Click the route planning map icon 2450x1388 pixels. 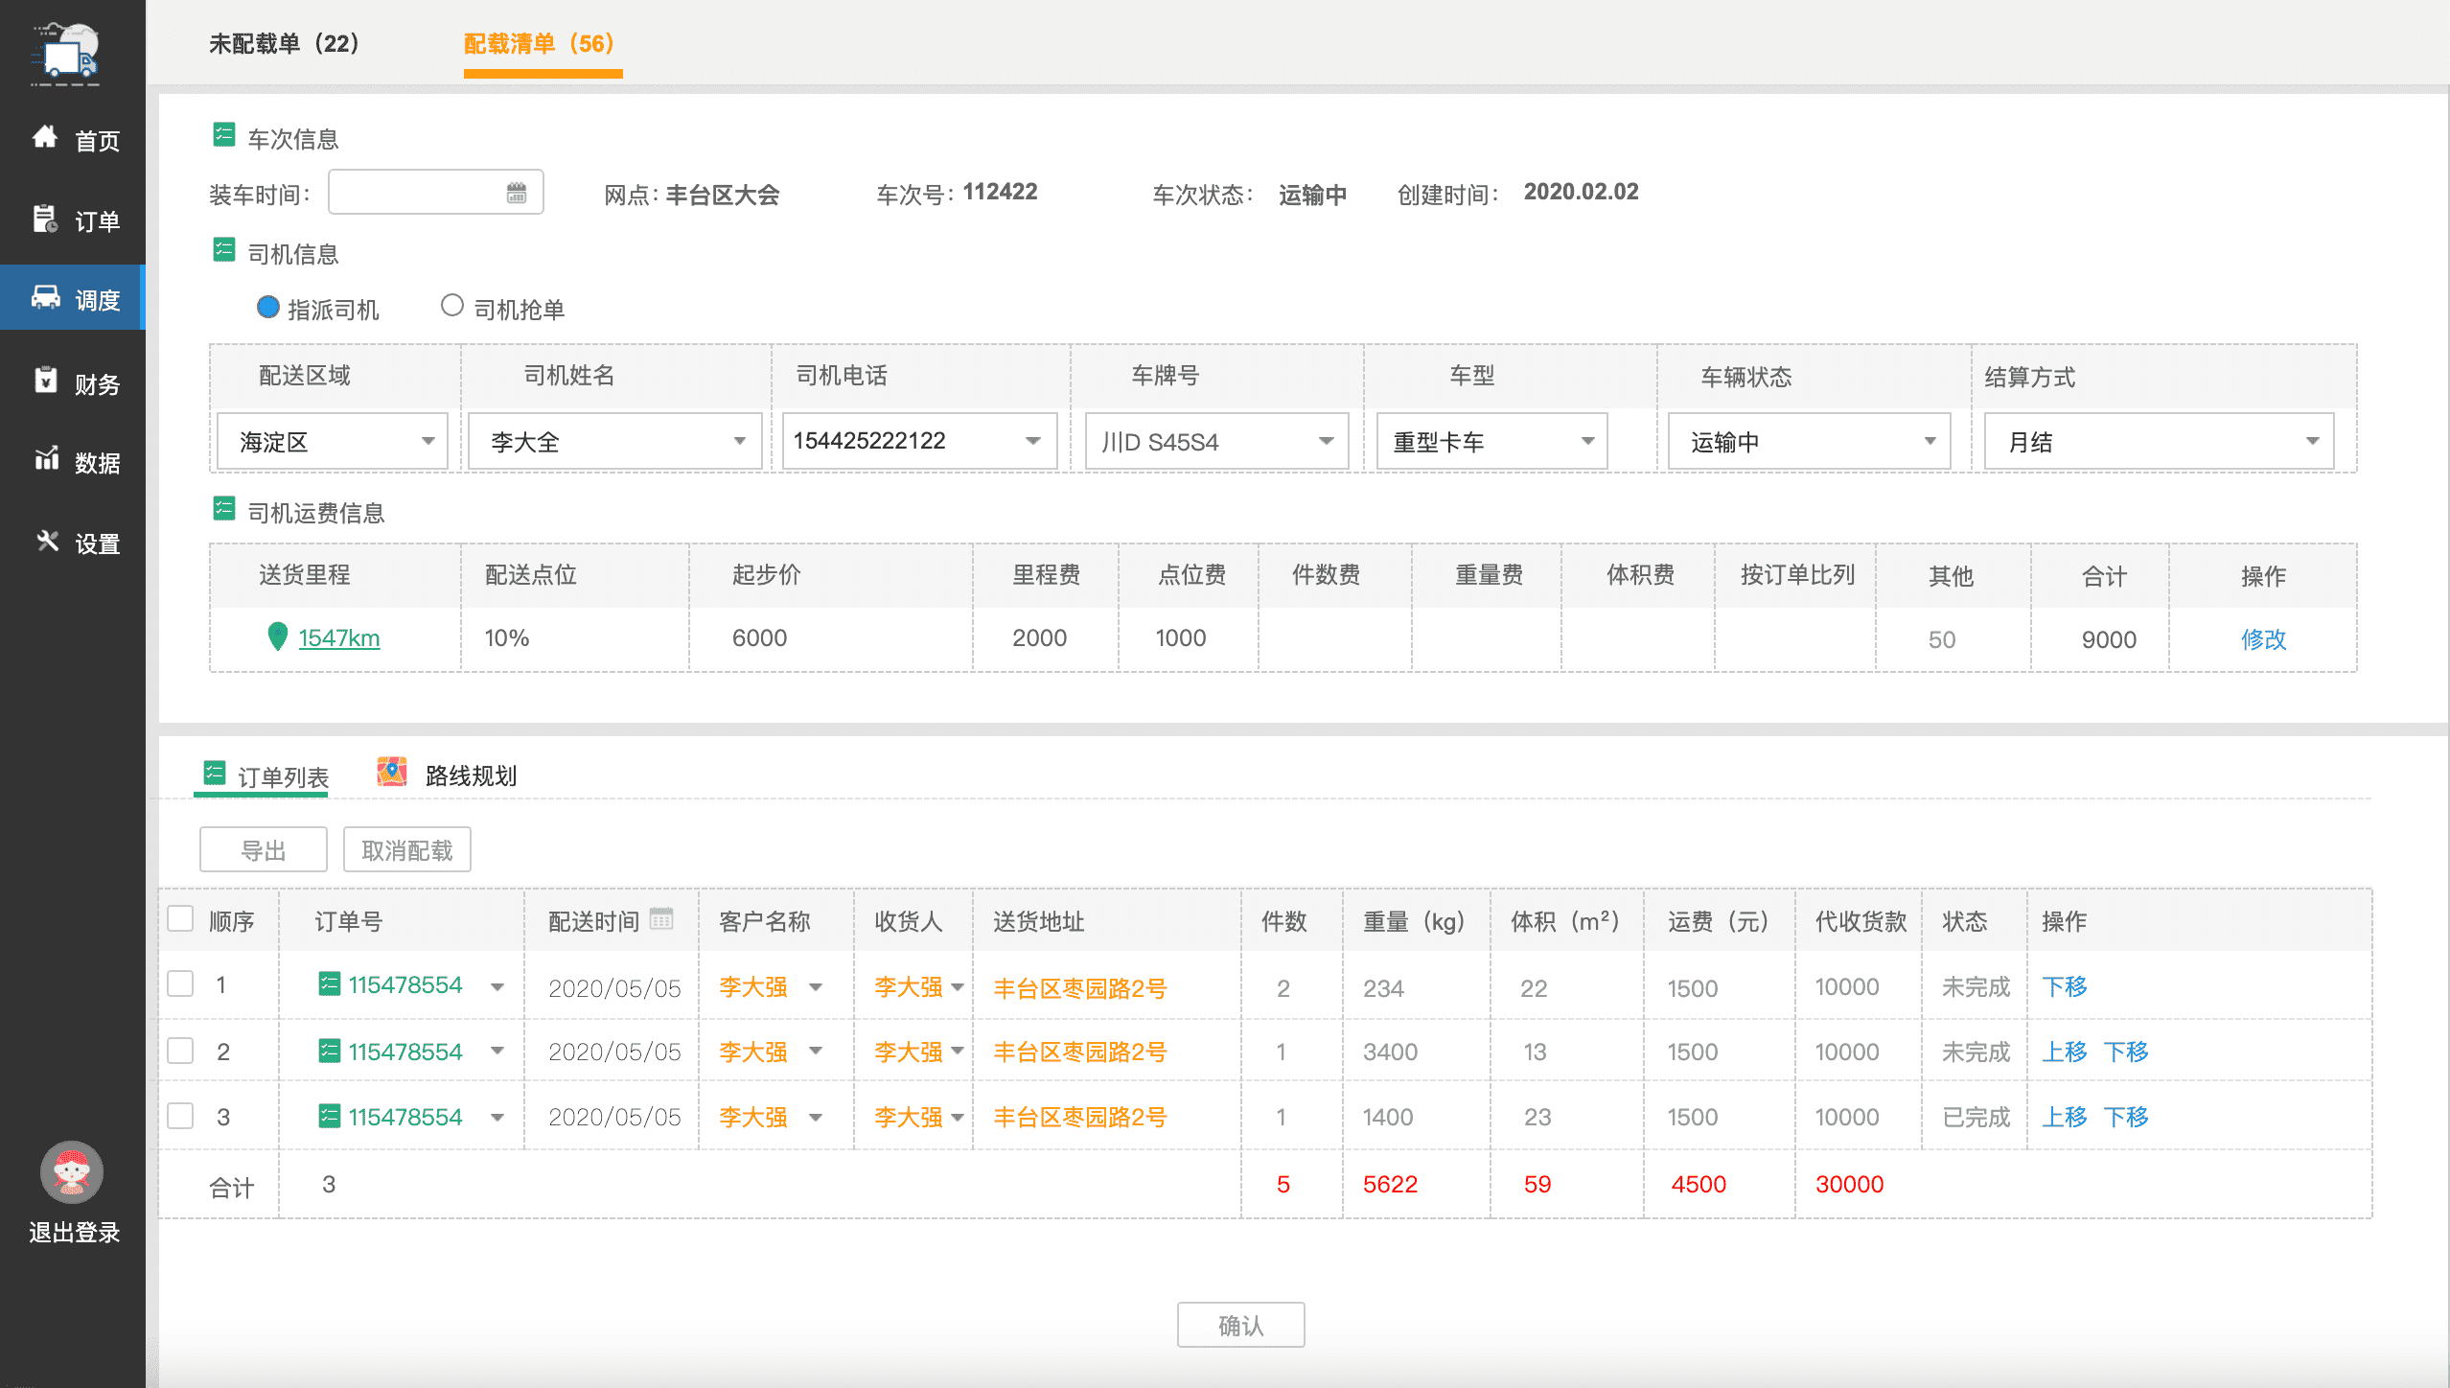[392, 772]
